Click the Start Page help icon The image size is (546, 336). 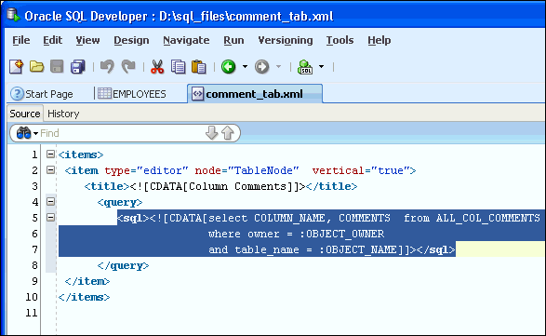tap(17, 94)
